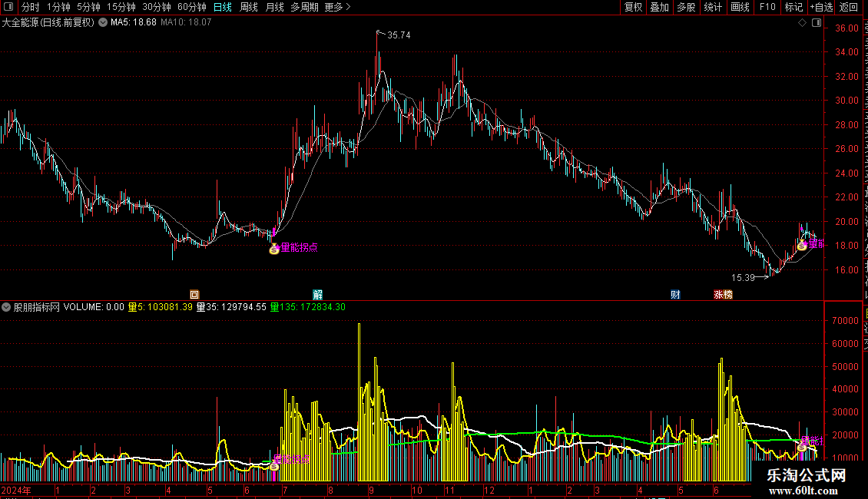
Task: Toggle the left side panel icon
Action: [8, 7]
